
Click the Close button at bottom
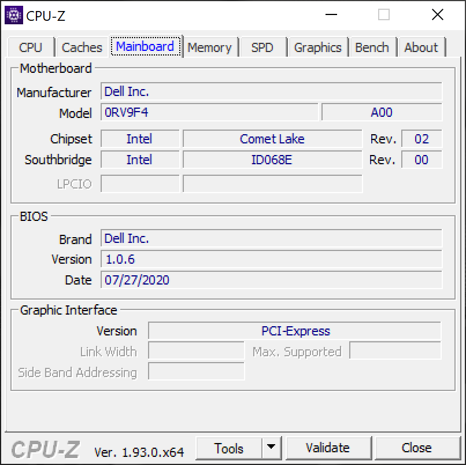pos(417,448)
